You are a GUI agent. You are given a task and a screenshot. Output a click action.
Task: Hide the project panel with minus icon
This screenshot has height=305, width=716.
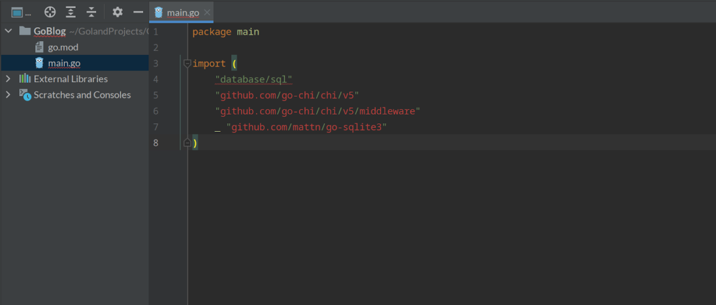coord(139,13)
